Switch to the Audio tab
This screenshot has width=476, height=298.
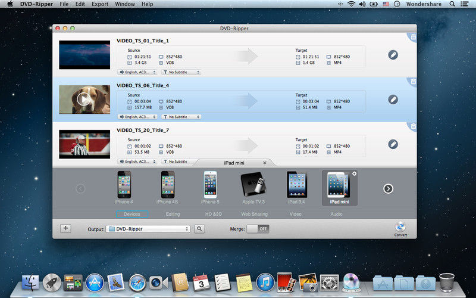pos(336,214)
